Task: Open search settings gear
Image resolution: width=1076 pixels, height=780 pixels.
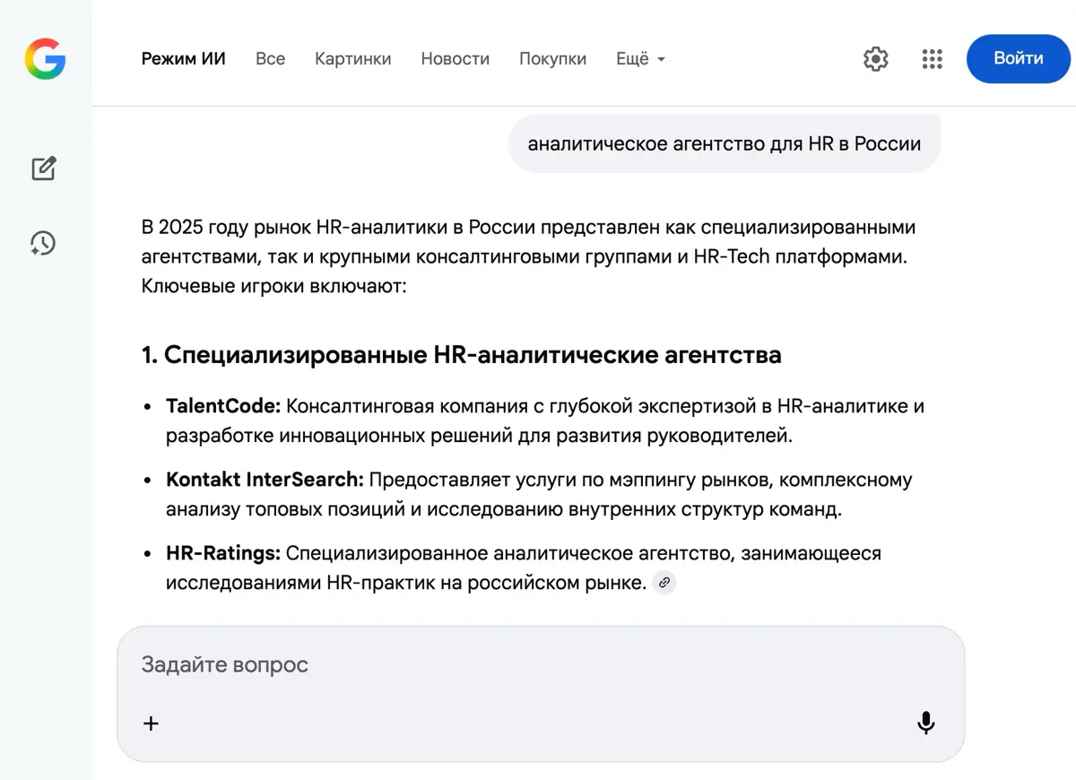Action: coord(875,59)
